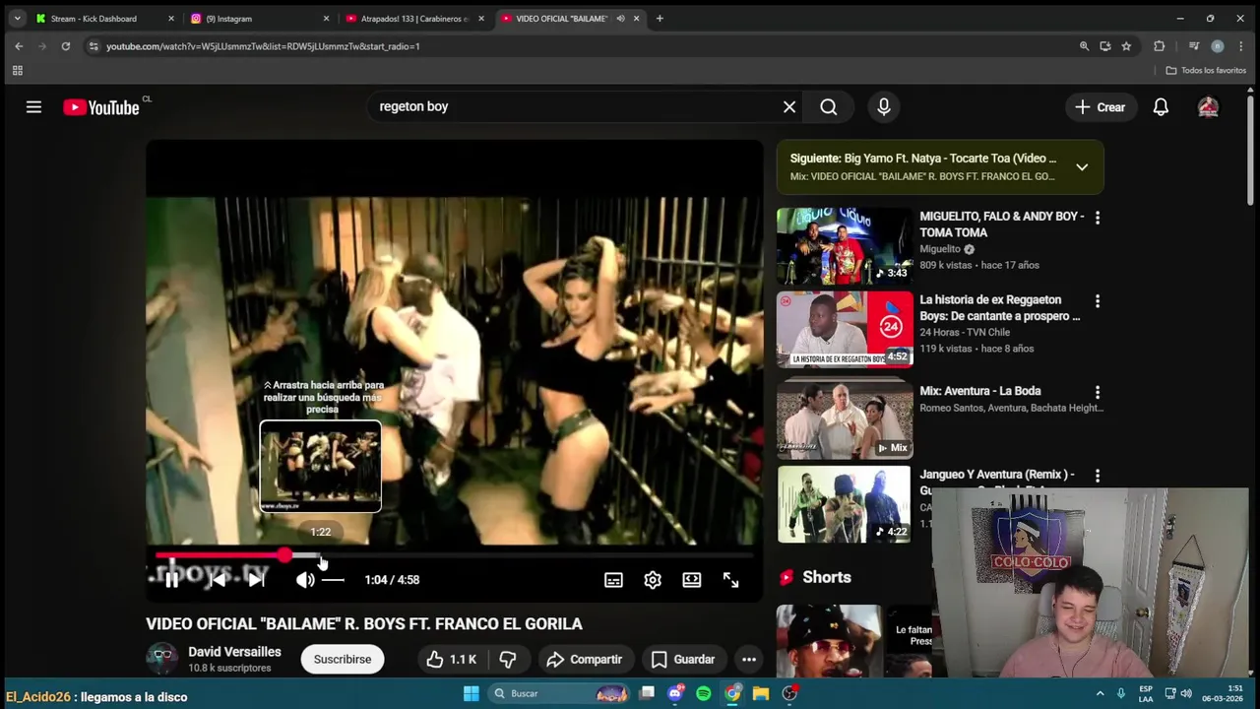This screenshot has height=709, width=1260.
Task: Open the account avatar menu
Action: (x=1208, y=107)
